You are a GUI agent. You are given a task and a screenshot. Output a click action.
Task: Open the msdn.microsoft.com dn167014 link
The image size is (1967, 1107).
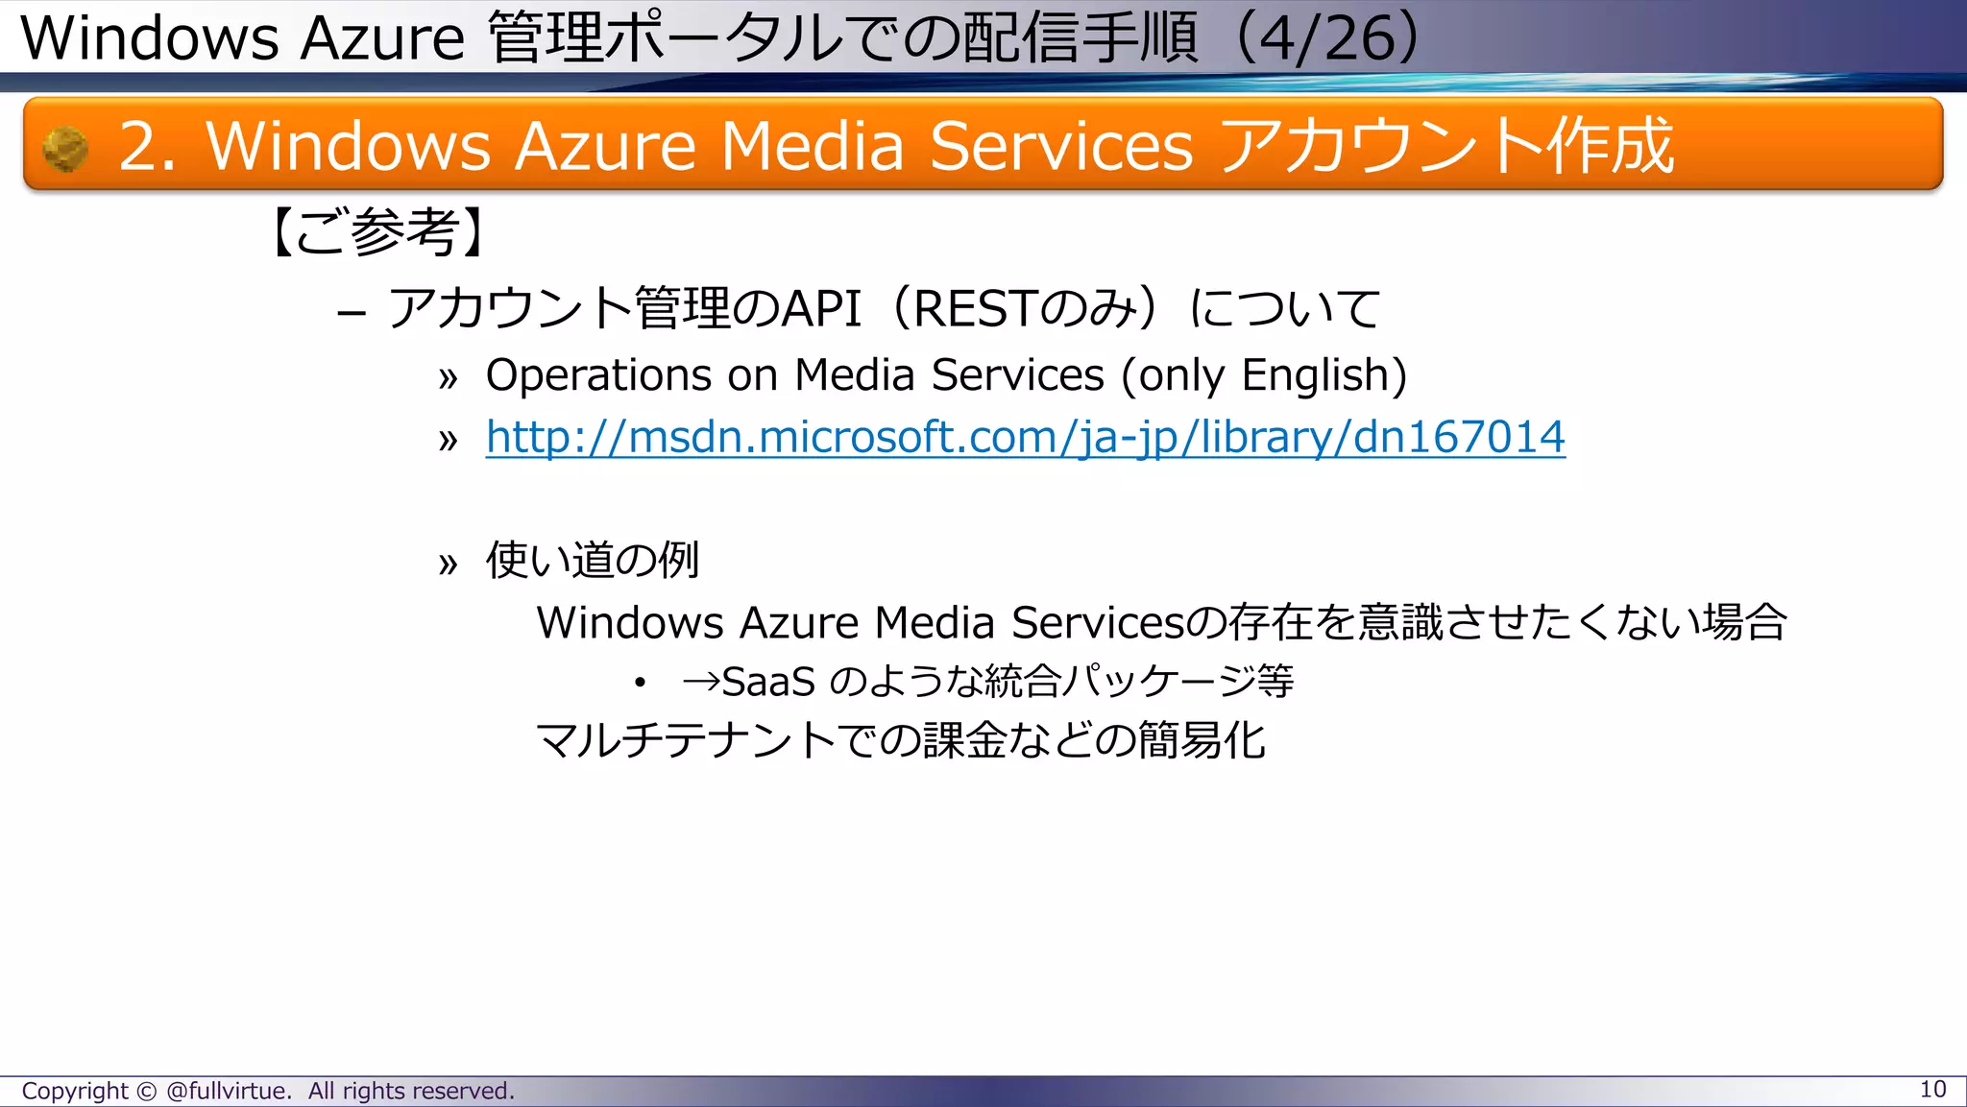(1025, 438)
